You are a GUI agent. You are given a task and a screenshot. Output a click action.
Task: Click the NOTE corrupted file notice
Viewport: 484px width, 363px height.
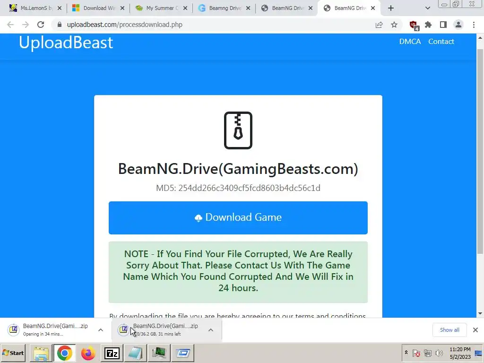238,272
